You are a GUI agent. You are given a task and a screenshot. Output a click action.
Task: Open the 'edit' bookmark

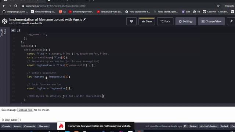click(x=186, y=12)
